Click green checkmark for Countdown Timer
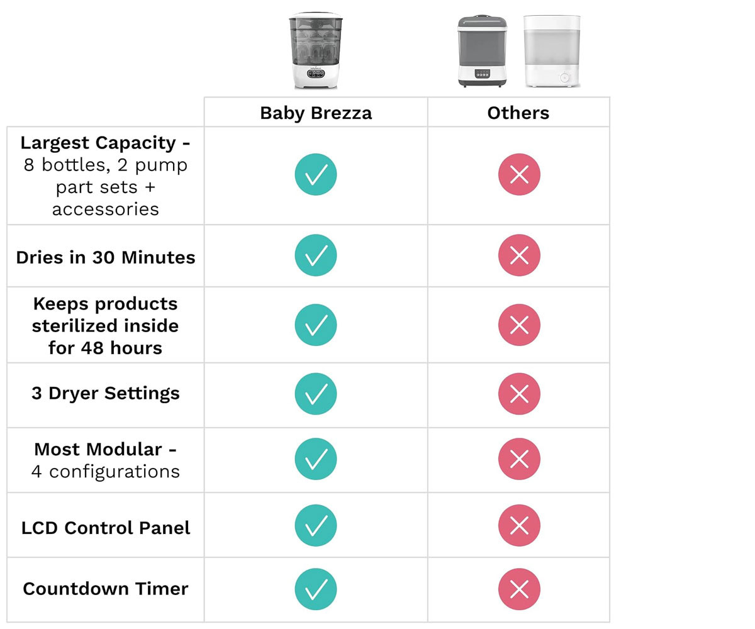Image resolution: width=755 pixels, height=629 pixels. pos(316,589)
